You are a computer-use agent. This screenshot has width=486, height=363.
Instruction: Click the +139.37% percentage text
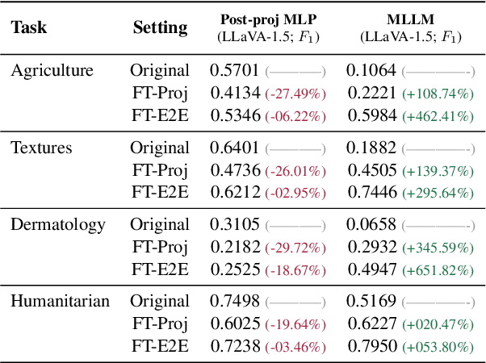[x=438, y=171]
